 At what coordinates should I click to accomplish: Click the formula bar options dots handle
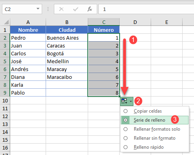point(48,9)
